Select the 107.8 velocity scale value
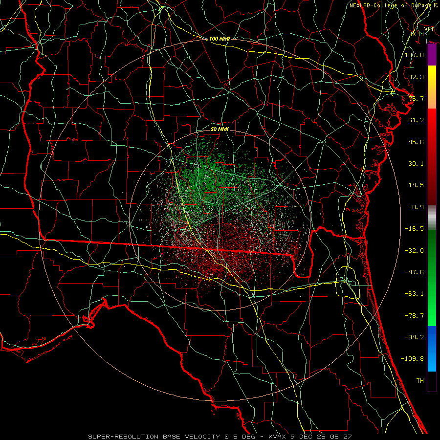This screenshot has height=440, width=440. tap(414, 55)
